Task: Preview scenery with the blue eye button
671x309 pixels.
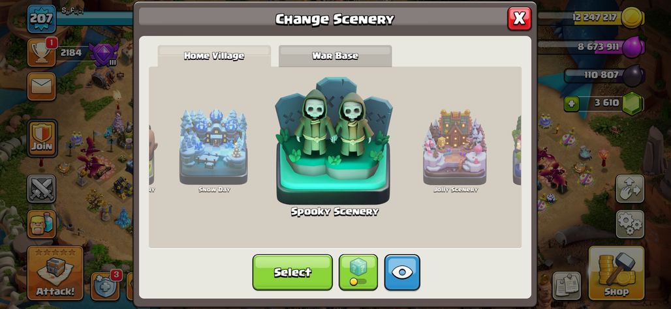Action: [402, 272]
